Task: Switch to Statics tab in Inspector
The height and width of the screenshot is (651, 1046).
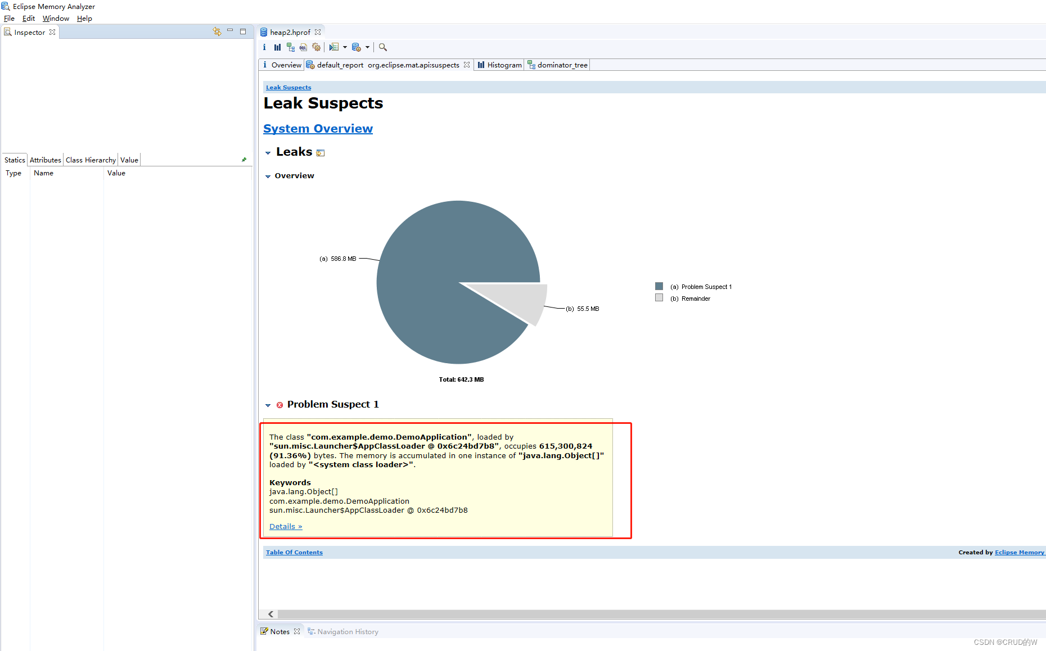Action: coord(15,160)
